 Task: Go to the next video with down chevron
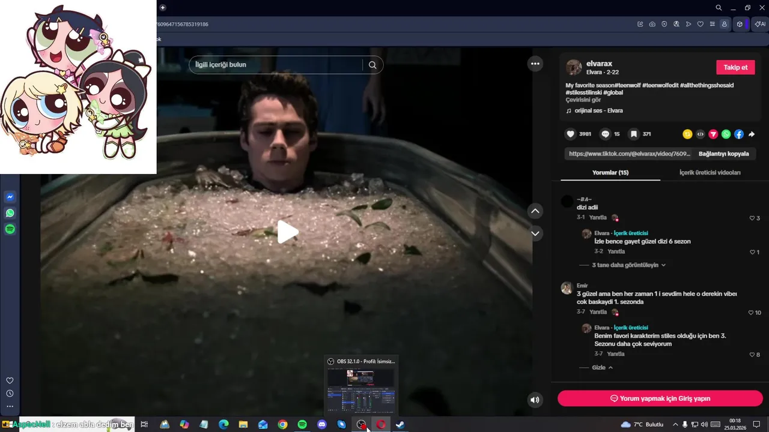535,233
